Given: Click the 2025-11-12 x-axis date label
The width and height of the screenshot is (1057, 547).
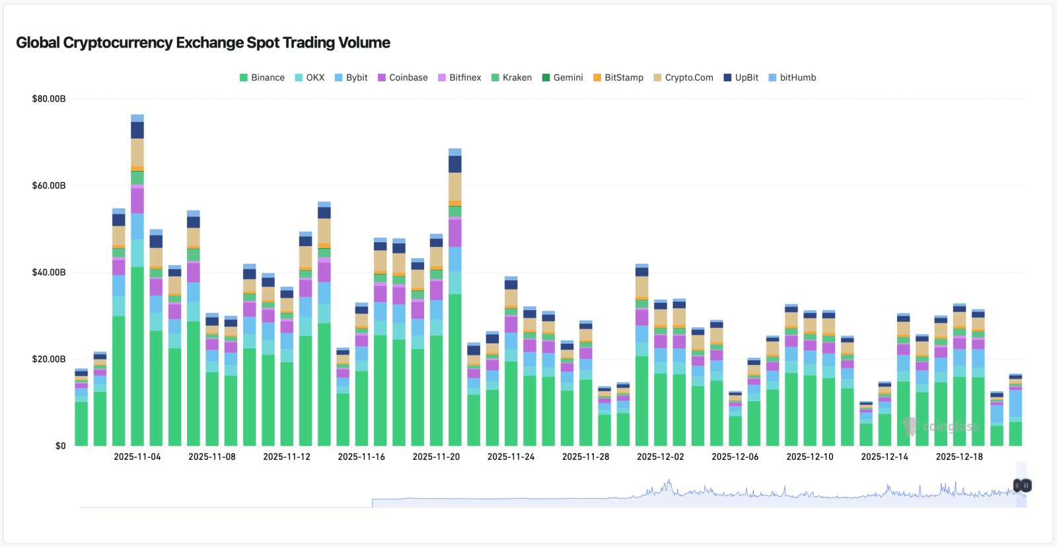Looking at the screenshot, I should pos(286,457).
